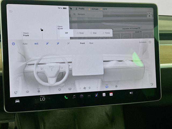Image resolution: width=172 pixels, height=129 pixels.
Task: Raise driver temperature with right arrow
Action: coord(49,99)
